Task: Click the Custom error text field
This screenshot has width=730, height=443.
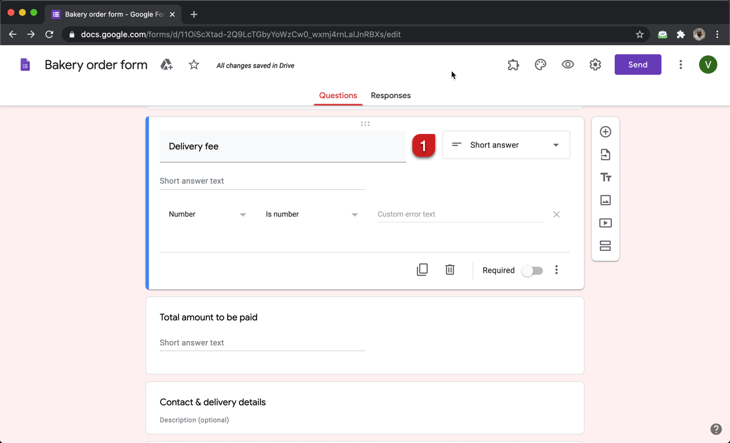Action: (x=459, y=214)
